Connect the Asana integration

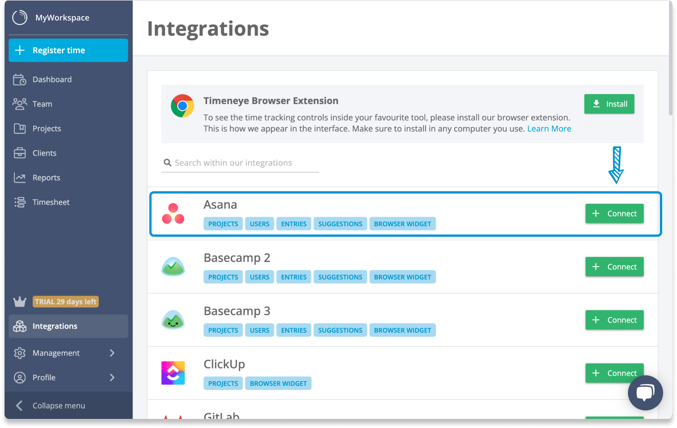coord(614,214)
